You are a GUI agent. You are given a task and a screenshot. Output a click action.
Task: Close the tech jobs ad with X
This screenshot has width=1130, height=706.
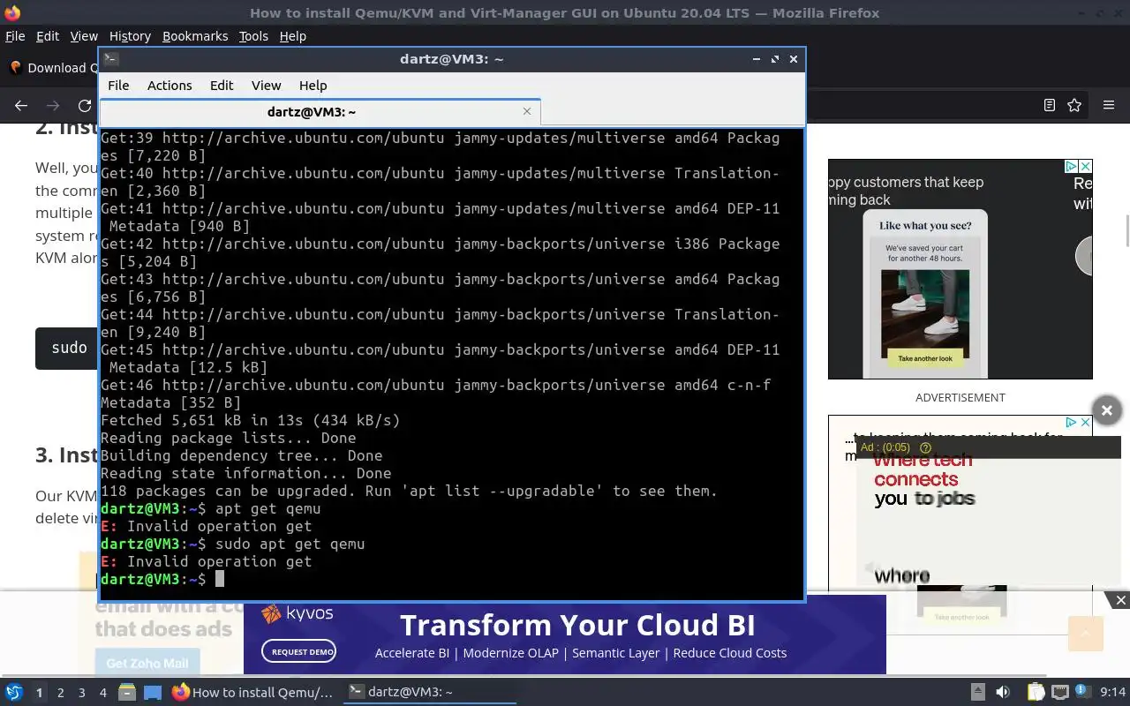[1086, 423]
